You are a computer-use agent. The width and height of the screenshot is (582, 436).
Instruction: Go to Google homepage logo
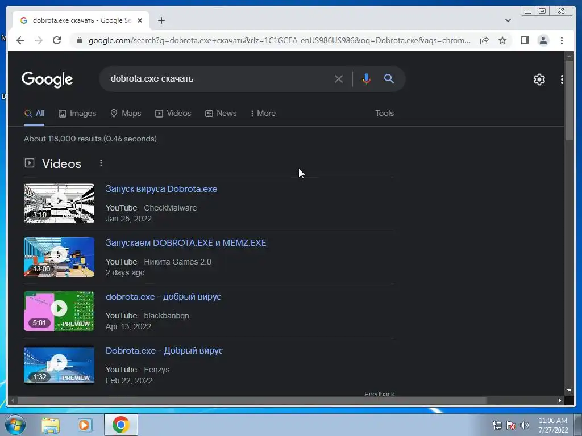[x=47, y=79]
